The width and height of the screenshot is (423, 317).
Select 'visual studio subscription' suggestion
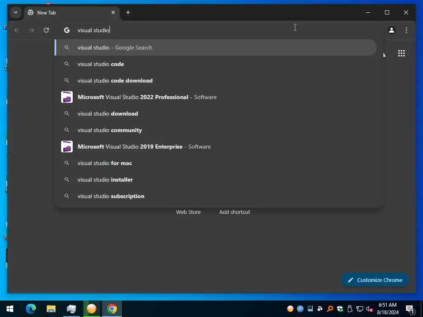click(x=216, y=196)
